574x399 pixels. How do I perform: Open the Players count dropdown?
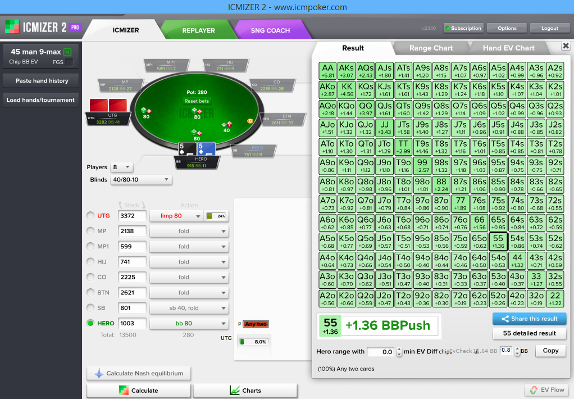pyautogui.click(x=121, y=167)
